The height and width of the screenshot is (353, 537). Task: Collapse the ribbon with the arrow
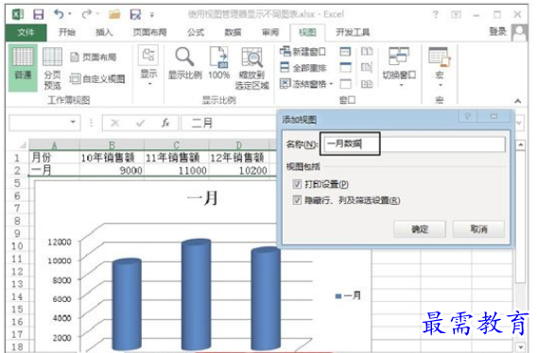point(517,101)
